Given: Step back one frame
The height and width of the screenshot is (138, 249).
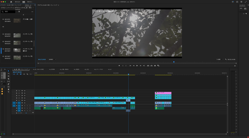Looking at the screenshot, I should click(134, 66).
